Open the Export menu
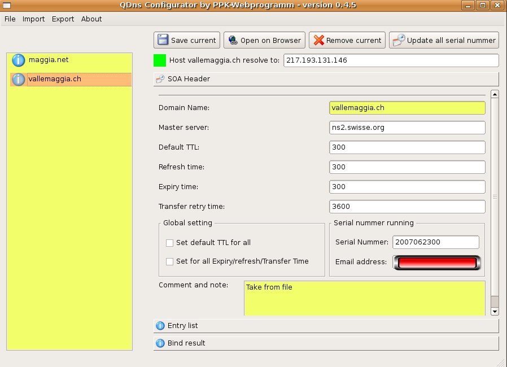Screen dimensions: 507x367 (x=63, y=19)
